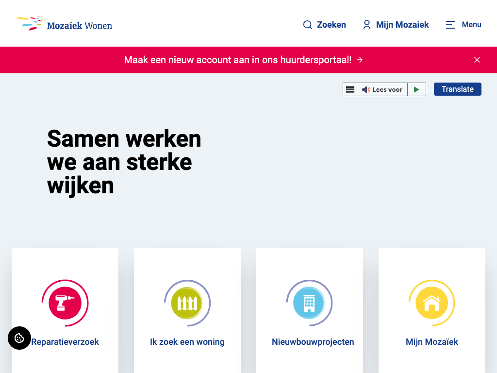Open cookie settings via the cookie icon
Image resolution: width=497 pixels, height=373 pixels.
pyautogui.click(x=19, y=338)
